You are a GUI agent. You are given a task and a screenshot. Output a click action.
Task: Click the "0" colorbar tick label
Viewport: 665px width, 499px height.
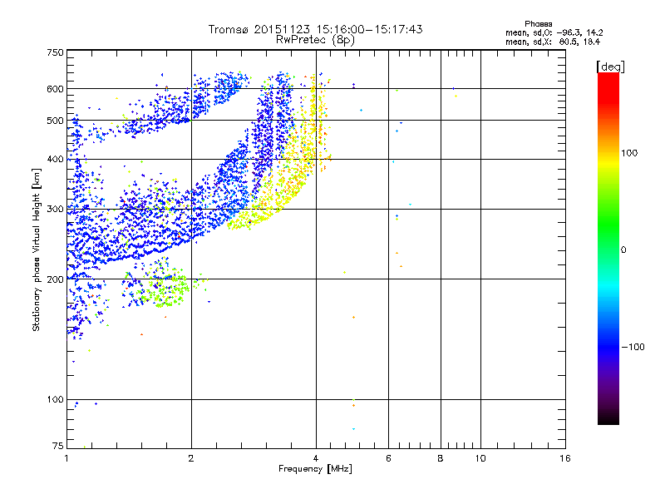coord(623,249)
